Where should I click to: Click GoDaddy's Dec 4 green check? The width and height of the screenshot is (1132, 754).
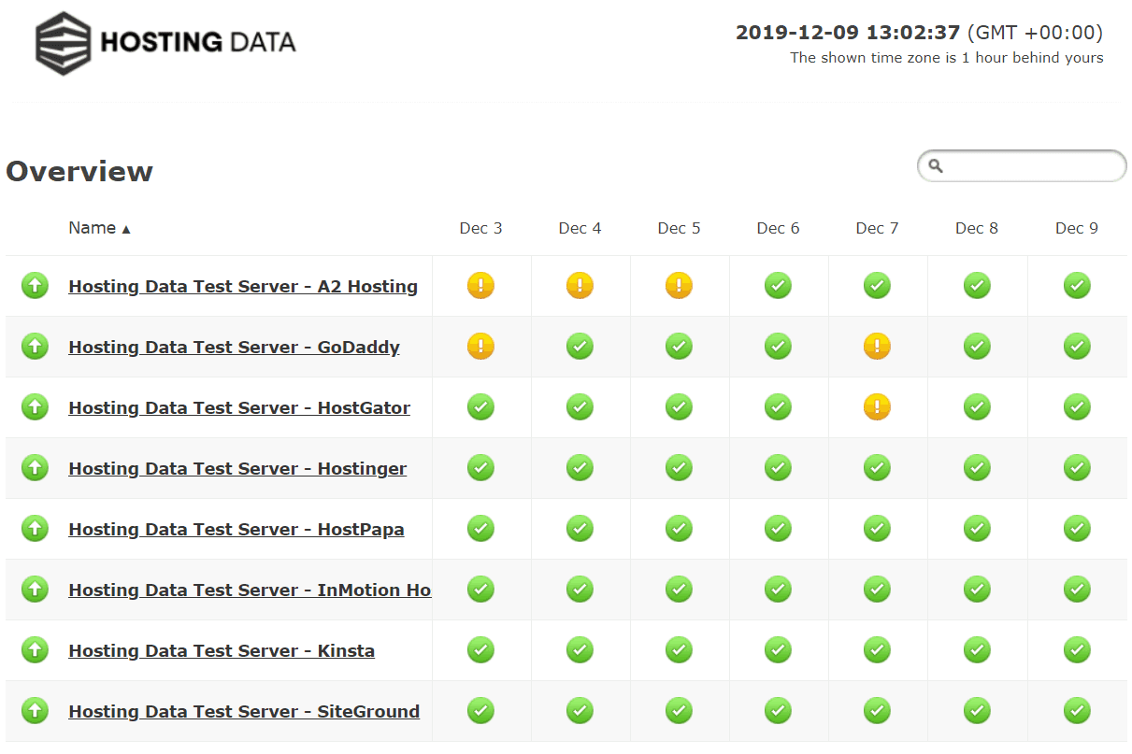580,347
